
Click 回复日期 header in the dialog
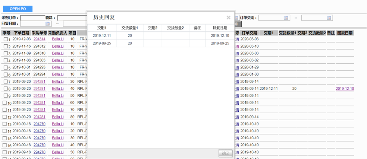[x=220, y=28]
